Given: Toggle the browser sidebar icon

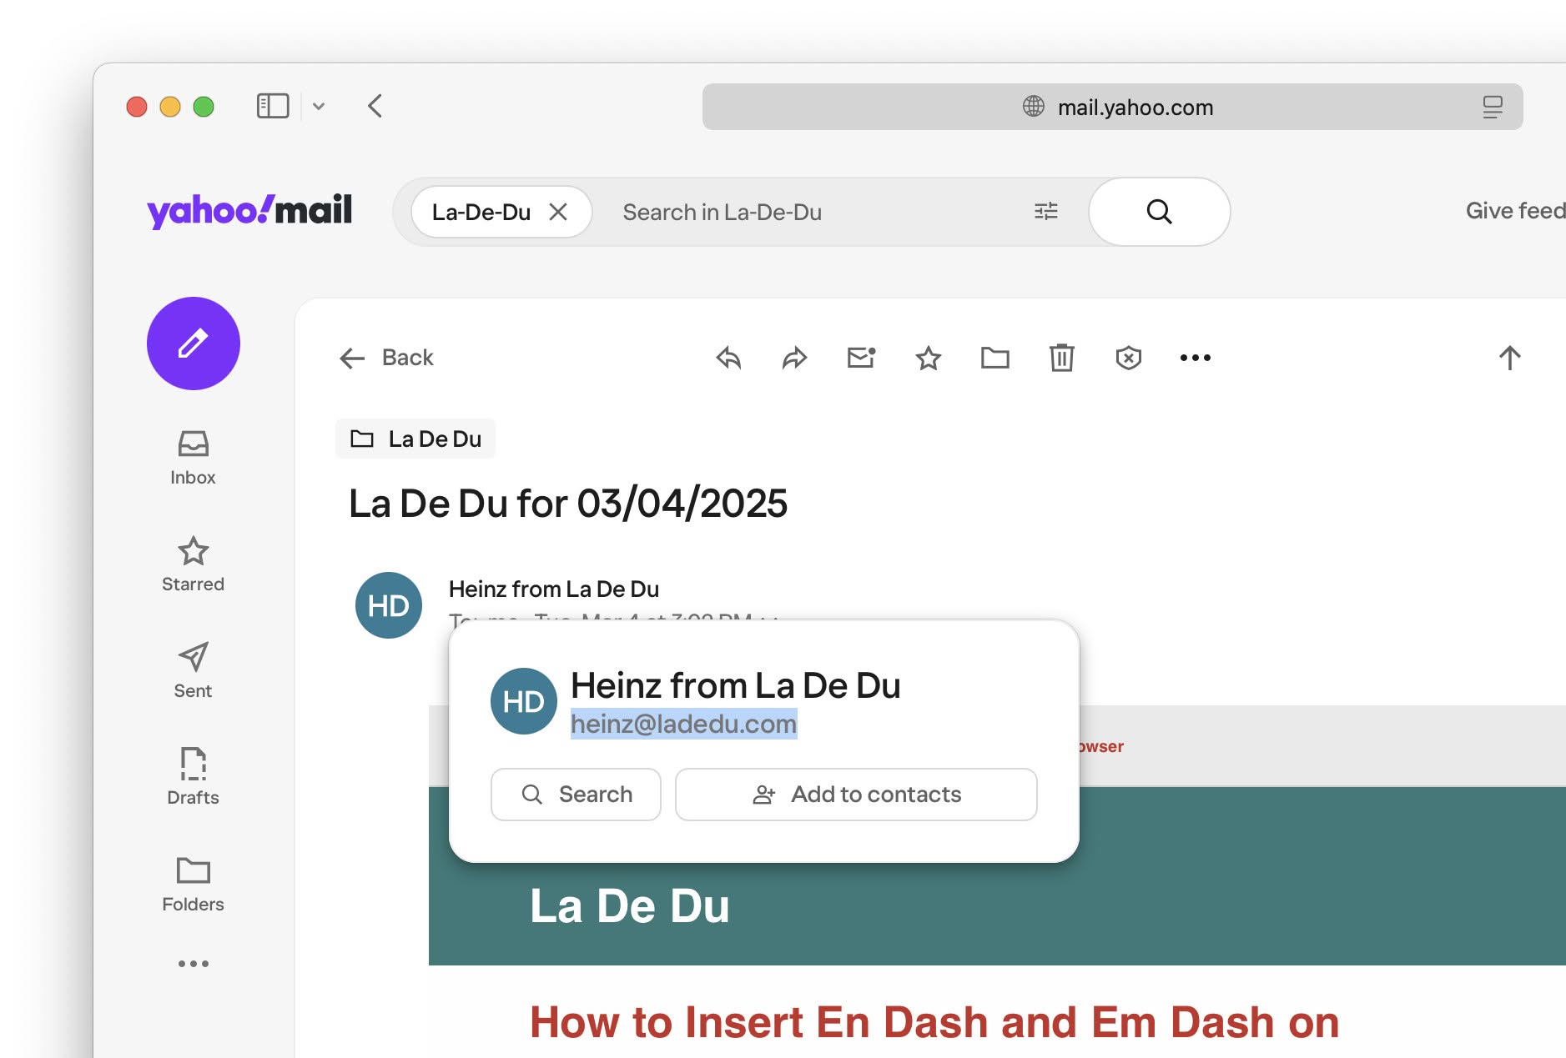Looking at the screenshot, I should tap(273, 106).
